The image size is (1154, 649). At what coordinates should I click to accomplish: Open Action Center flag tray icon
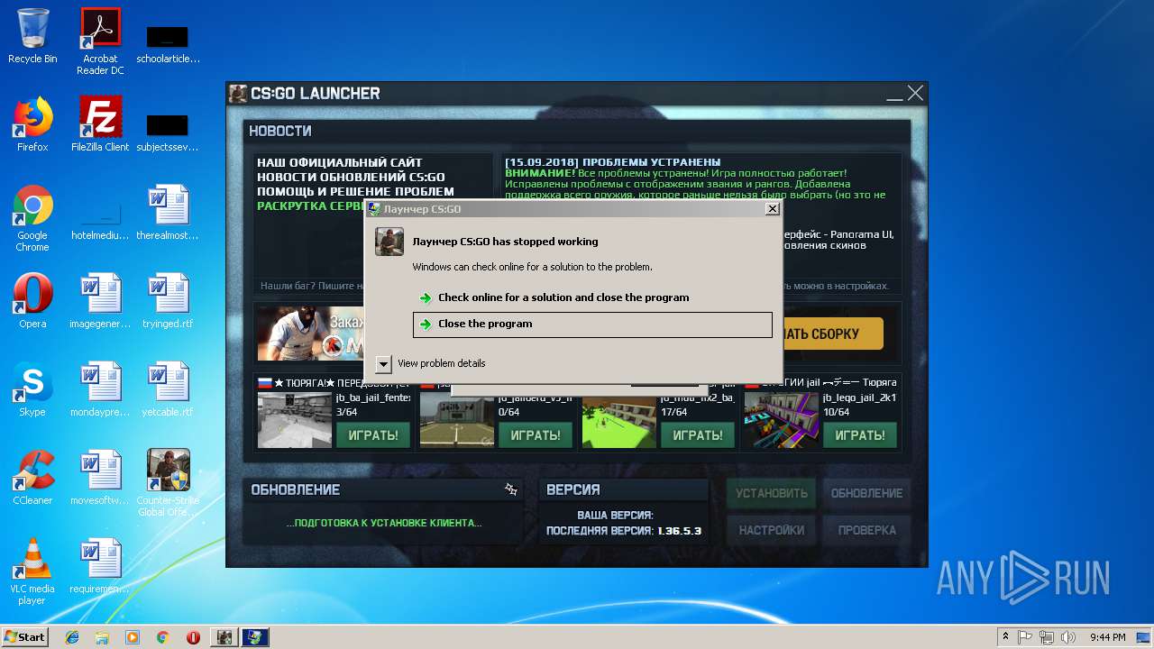coord(1025,637)
